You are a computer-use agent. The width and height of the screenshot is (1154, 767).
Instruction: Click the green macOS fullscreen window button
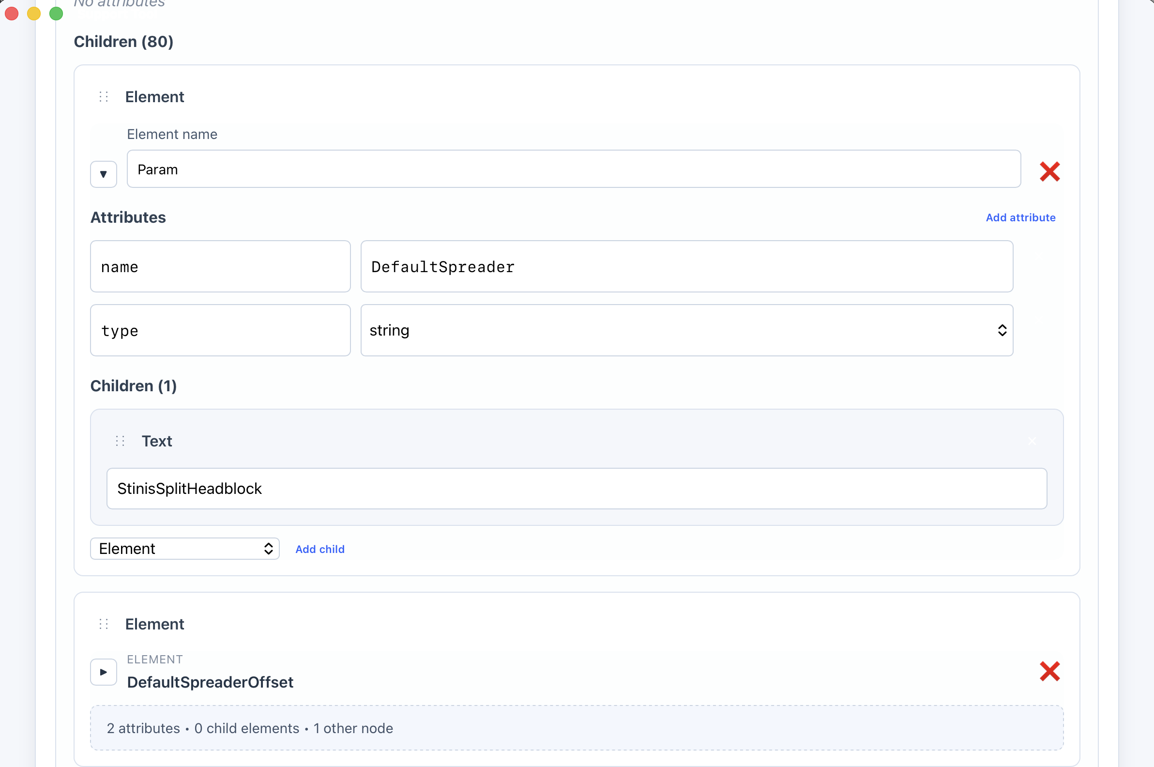(56, 14)
